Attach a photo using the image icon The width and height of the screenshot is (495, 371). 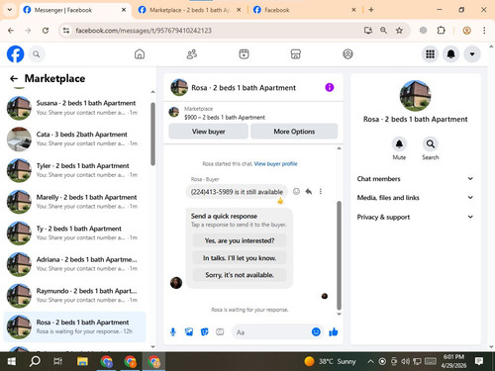pos(189,332)
